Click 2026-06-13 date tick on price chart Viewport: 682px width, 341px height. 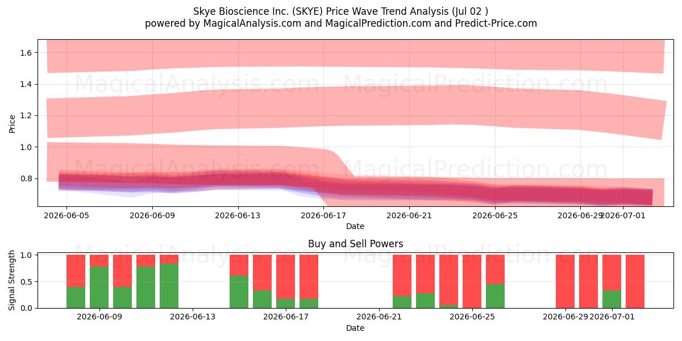pyautogui.click(x=238, y=215)
